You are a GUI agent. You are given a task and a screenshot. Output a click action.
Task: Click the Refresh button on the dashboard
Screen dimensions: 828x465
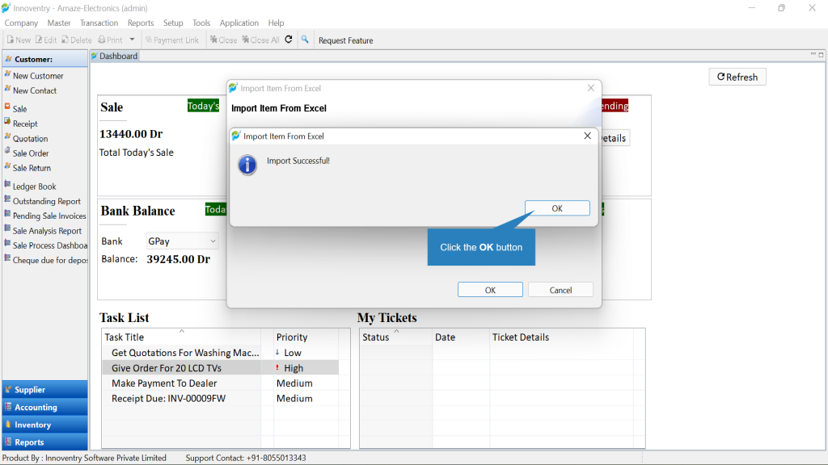[x=737, y=77]
